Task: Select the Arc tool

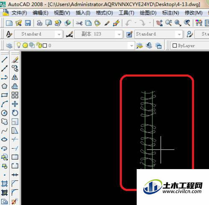Action: tap(4, 104)
